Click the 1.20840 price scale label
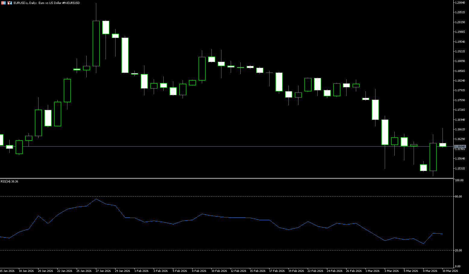Viewport: 469px width, 274px height. pos(460,3)
